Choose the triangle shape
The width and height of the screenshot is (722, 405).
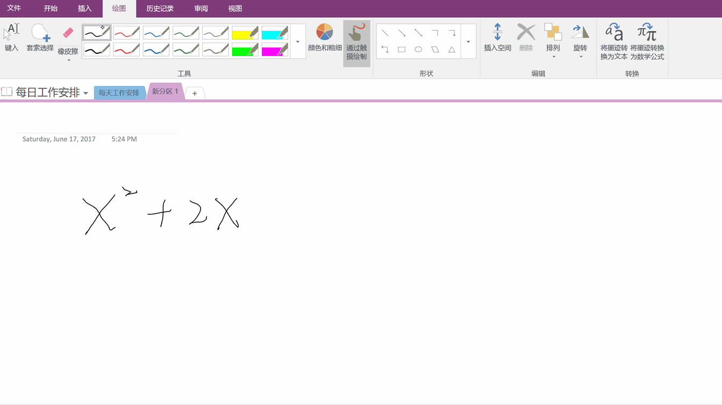(x=452, y=49)
